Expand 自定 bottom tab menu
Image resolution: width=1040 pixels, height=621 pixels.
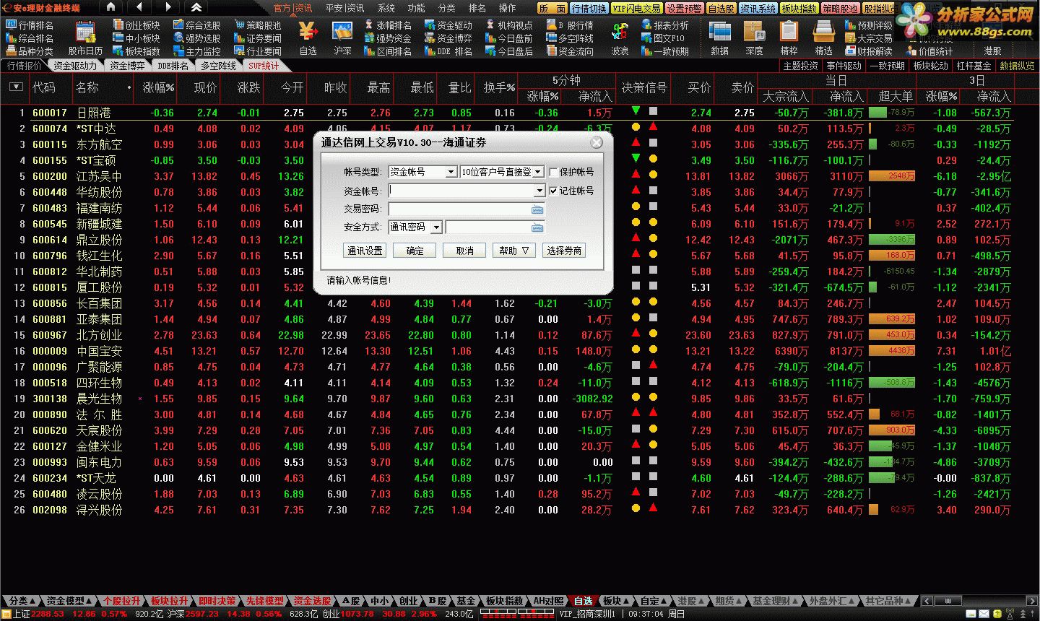[x=654, y=601]
